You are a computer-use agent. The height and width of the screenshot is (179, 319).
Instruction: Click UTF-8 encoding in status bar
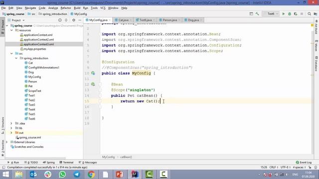pyautogui.click(x=286, y=167)
